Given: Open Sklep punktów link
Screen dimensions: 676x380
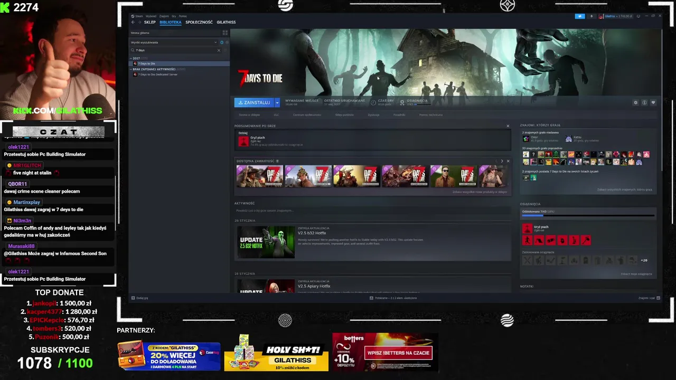Looking at the screenshot, I should [x=344, y=115].
